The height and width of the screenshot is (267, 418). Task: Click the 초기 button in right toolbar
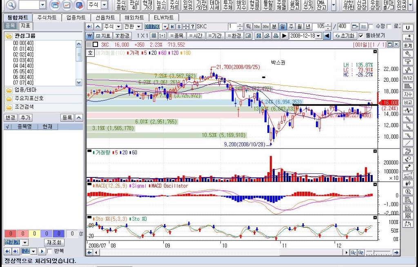(408, 46)
